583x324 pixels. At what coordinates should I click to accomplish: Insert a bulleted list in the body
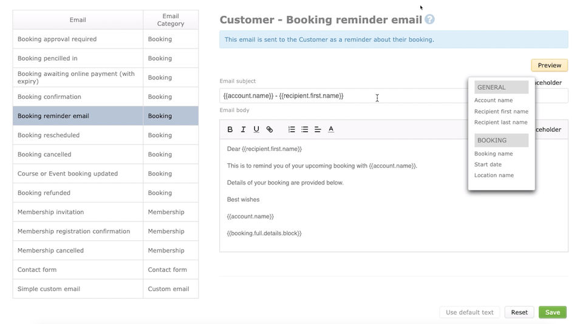(x=305, y=129)
